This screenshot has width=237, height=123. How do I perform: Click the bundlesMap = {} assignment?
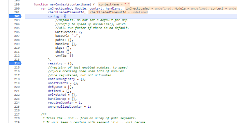pos(62,99)
